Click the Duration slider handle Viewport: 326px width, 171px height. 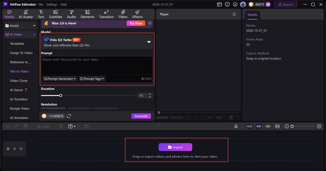coord(60,95)
